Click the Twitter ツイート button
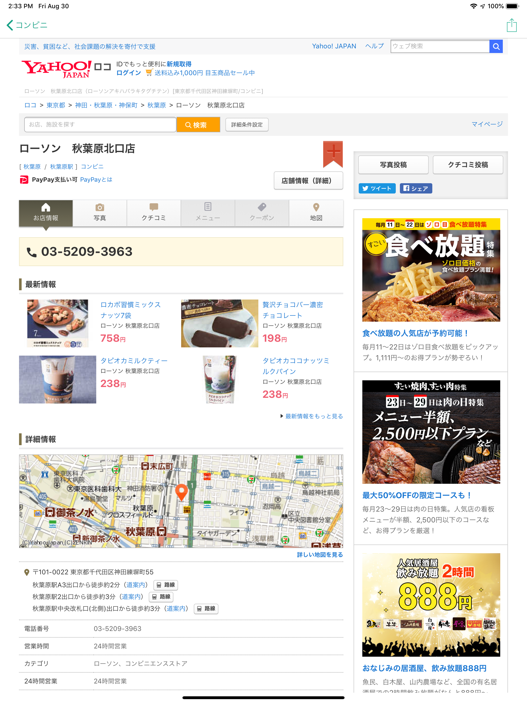Viewport: 527px width, 703px height. click(x=377, y=188)
